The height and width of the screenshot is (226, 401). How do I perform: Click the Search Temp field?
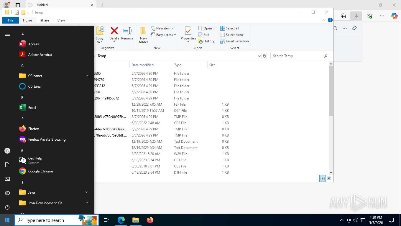(300, 56)
